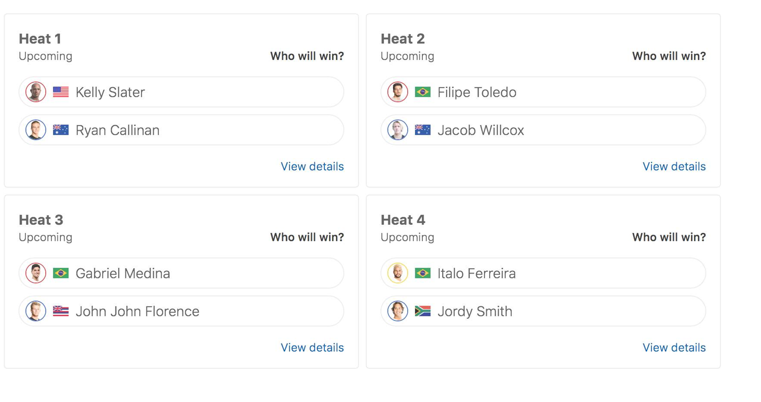Open View details for Heat 2
Viewport: 761px width, 402px height.
674,167
